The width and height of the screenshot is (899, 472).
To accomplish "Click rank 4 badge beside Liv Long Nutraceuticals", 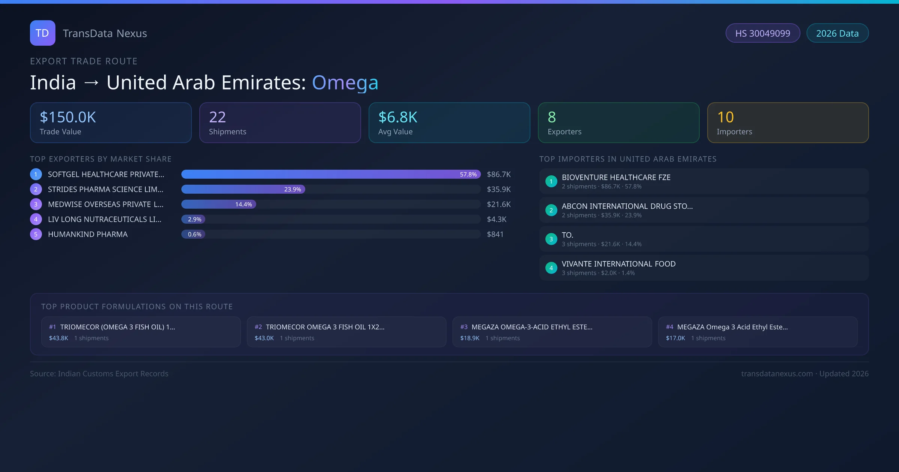I will click(x=36, y=219).
